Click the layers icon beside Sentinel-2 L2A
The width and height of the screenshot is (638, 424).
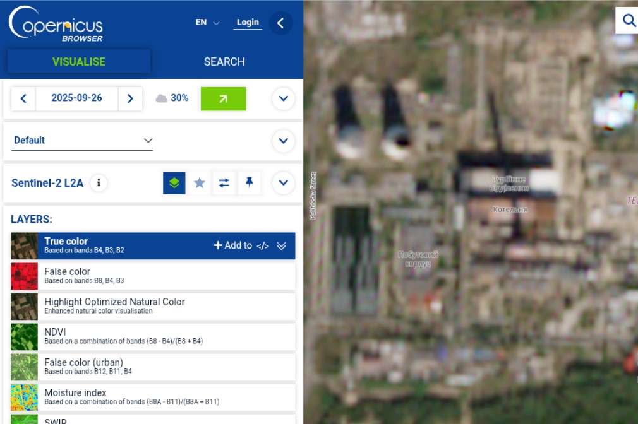(x=174, y=183)
